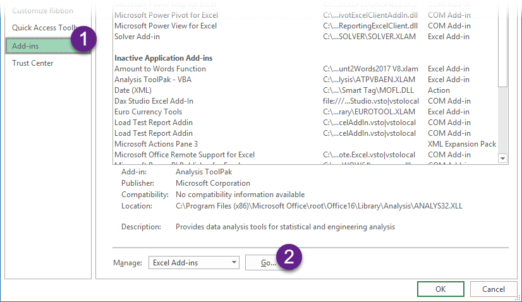The height and width of the screenshot is (302, 522).
Task: Click the MOFL.DLL Smart Tag location
Action: [368, 90]
